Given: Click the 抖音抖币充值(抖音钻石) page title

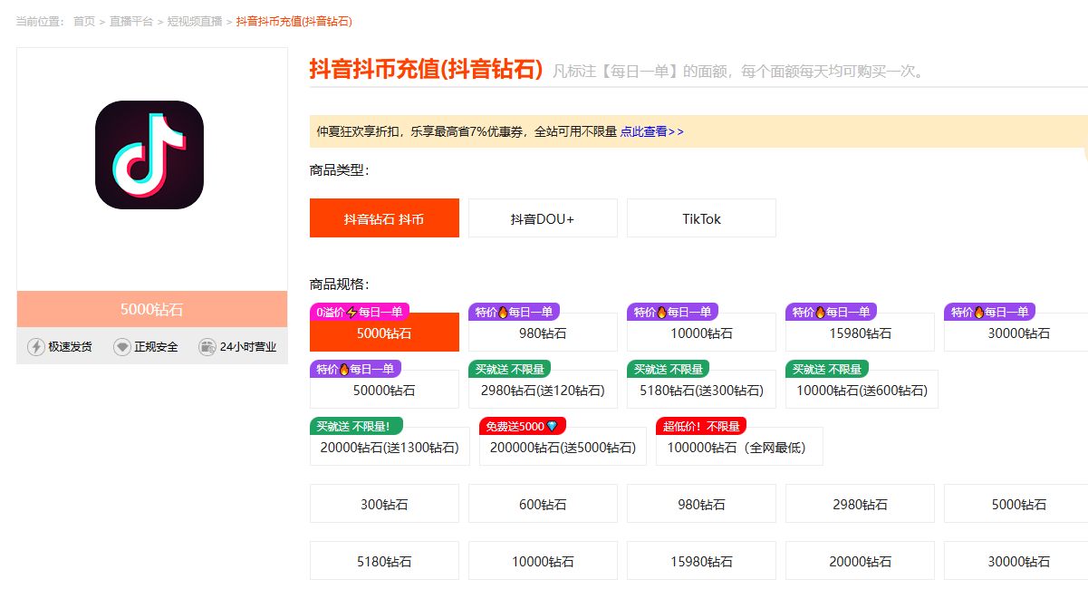Looking at the screenshot, I should (x=426, y=70).
